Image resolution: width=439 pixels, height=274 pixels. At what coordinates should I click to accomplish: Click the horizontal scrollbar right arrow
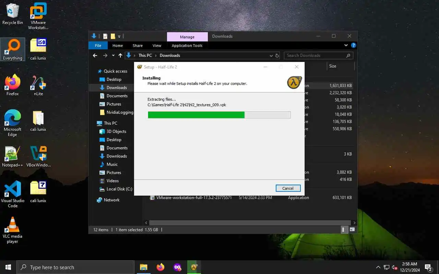[x=354, y=223]
